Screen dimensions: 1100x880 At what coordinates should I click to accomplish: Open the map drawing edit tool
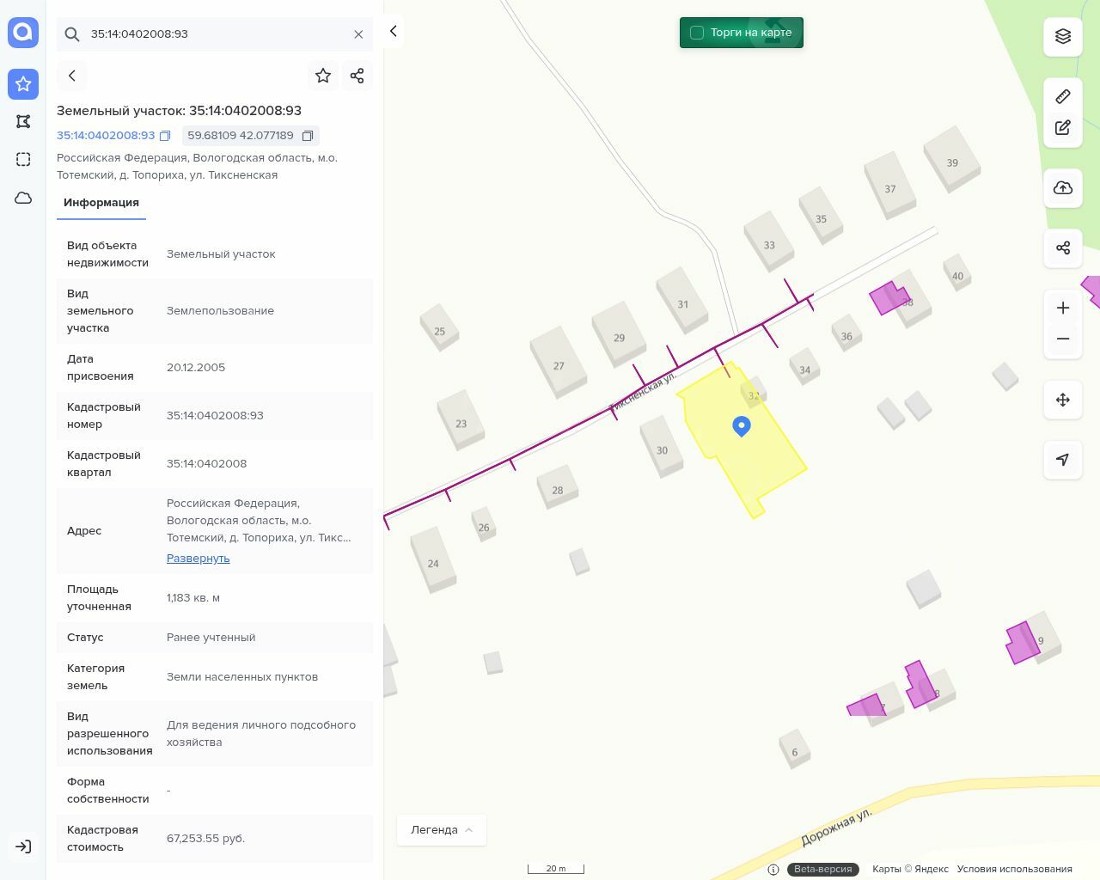(1063, 128)
